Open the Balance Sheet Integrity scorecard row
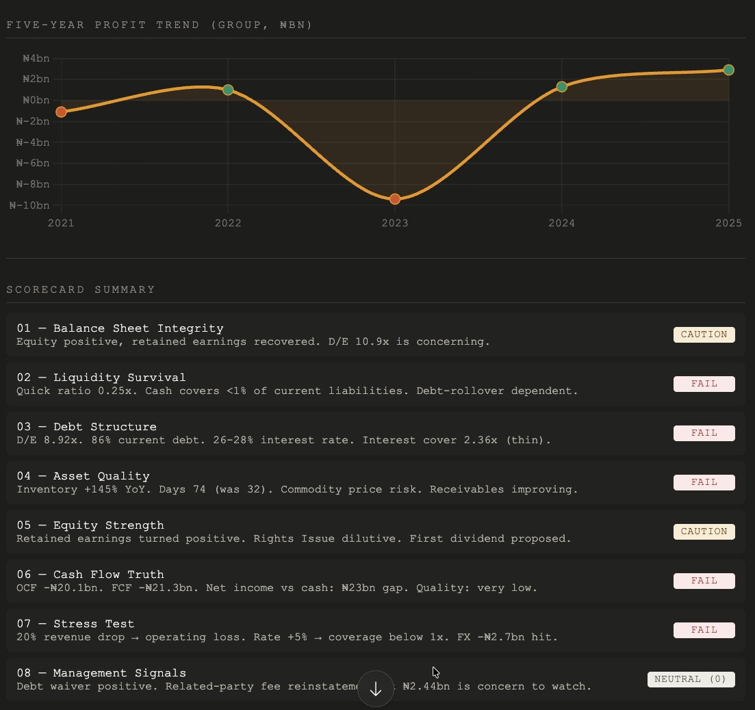This screenshot has width=755, height=710. coord(376,334)
